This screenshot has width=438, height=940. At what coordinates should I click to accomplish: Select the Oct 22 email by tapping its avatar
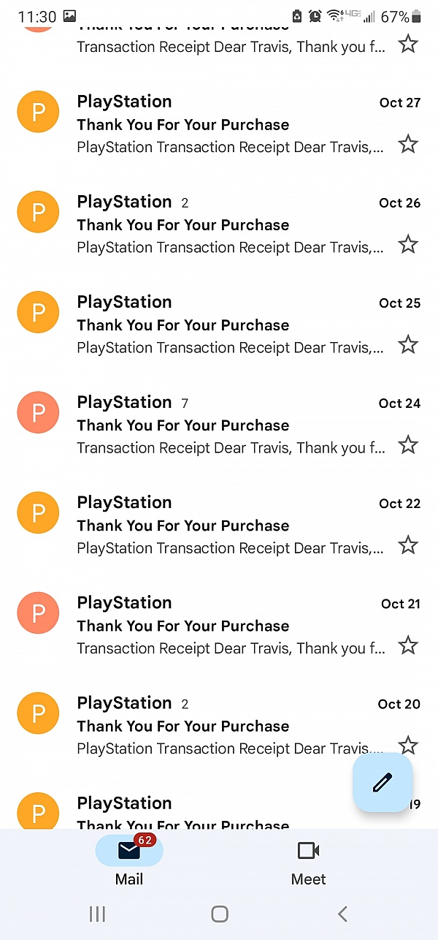pyautogui.click(x=38, y=512)
